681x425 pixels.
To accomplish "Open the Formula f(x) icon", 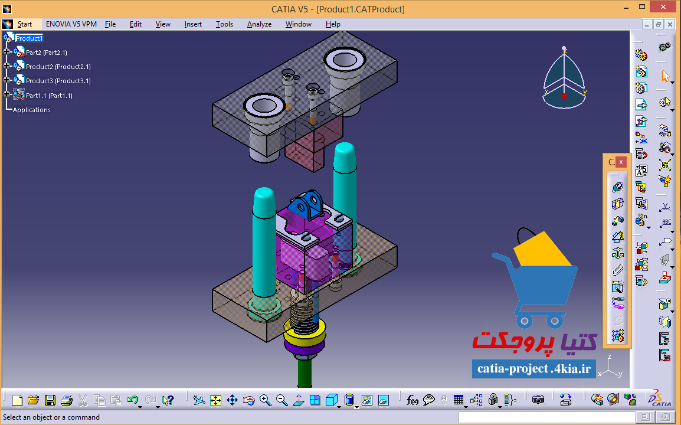I will 412,400.
